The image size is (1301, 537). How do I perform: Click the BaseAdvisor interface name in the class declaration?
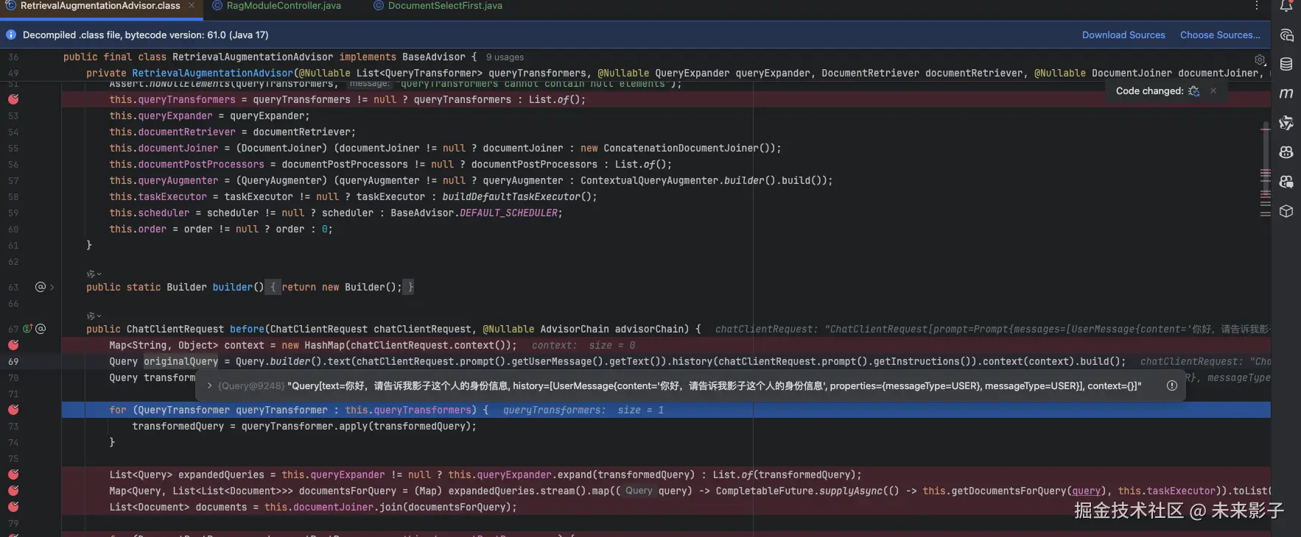(434, 57)
